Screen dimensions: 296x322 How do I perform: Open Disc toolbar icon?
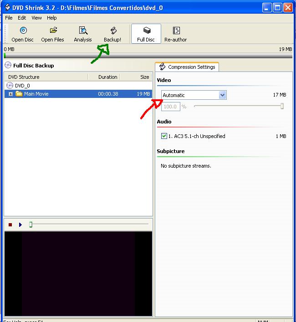click(23, 31)
